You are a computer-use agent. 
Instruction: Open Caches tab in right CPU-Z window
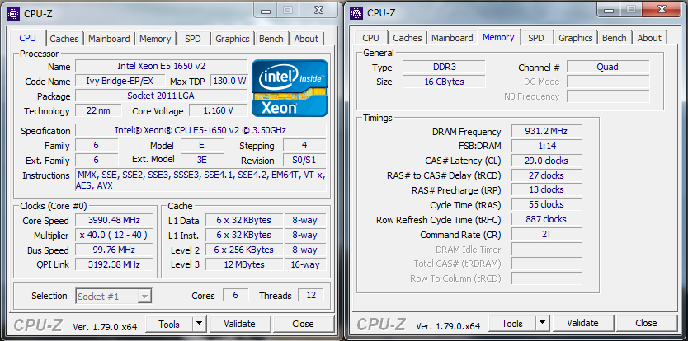coord(408,38)
